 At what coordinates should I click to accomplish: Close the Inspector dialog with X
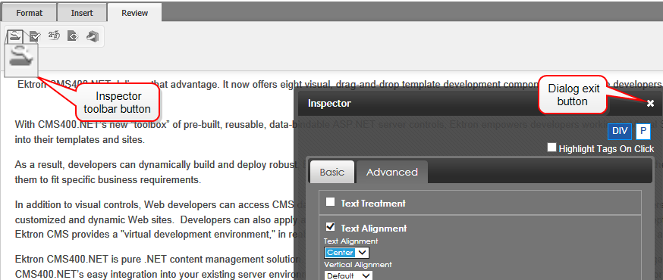pos(650,104)
